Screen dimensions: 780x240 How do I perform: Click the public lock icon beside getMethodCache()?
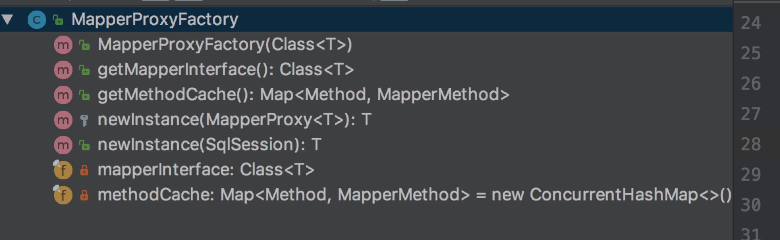coord(84,95)
